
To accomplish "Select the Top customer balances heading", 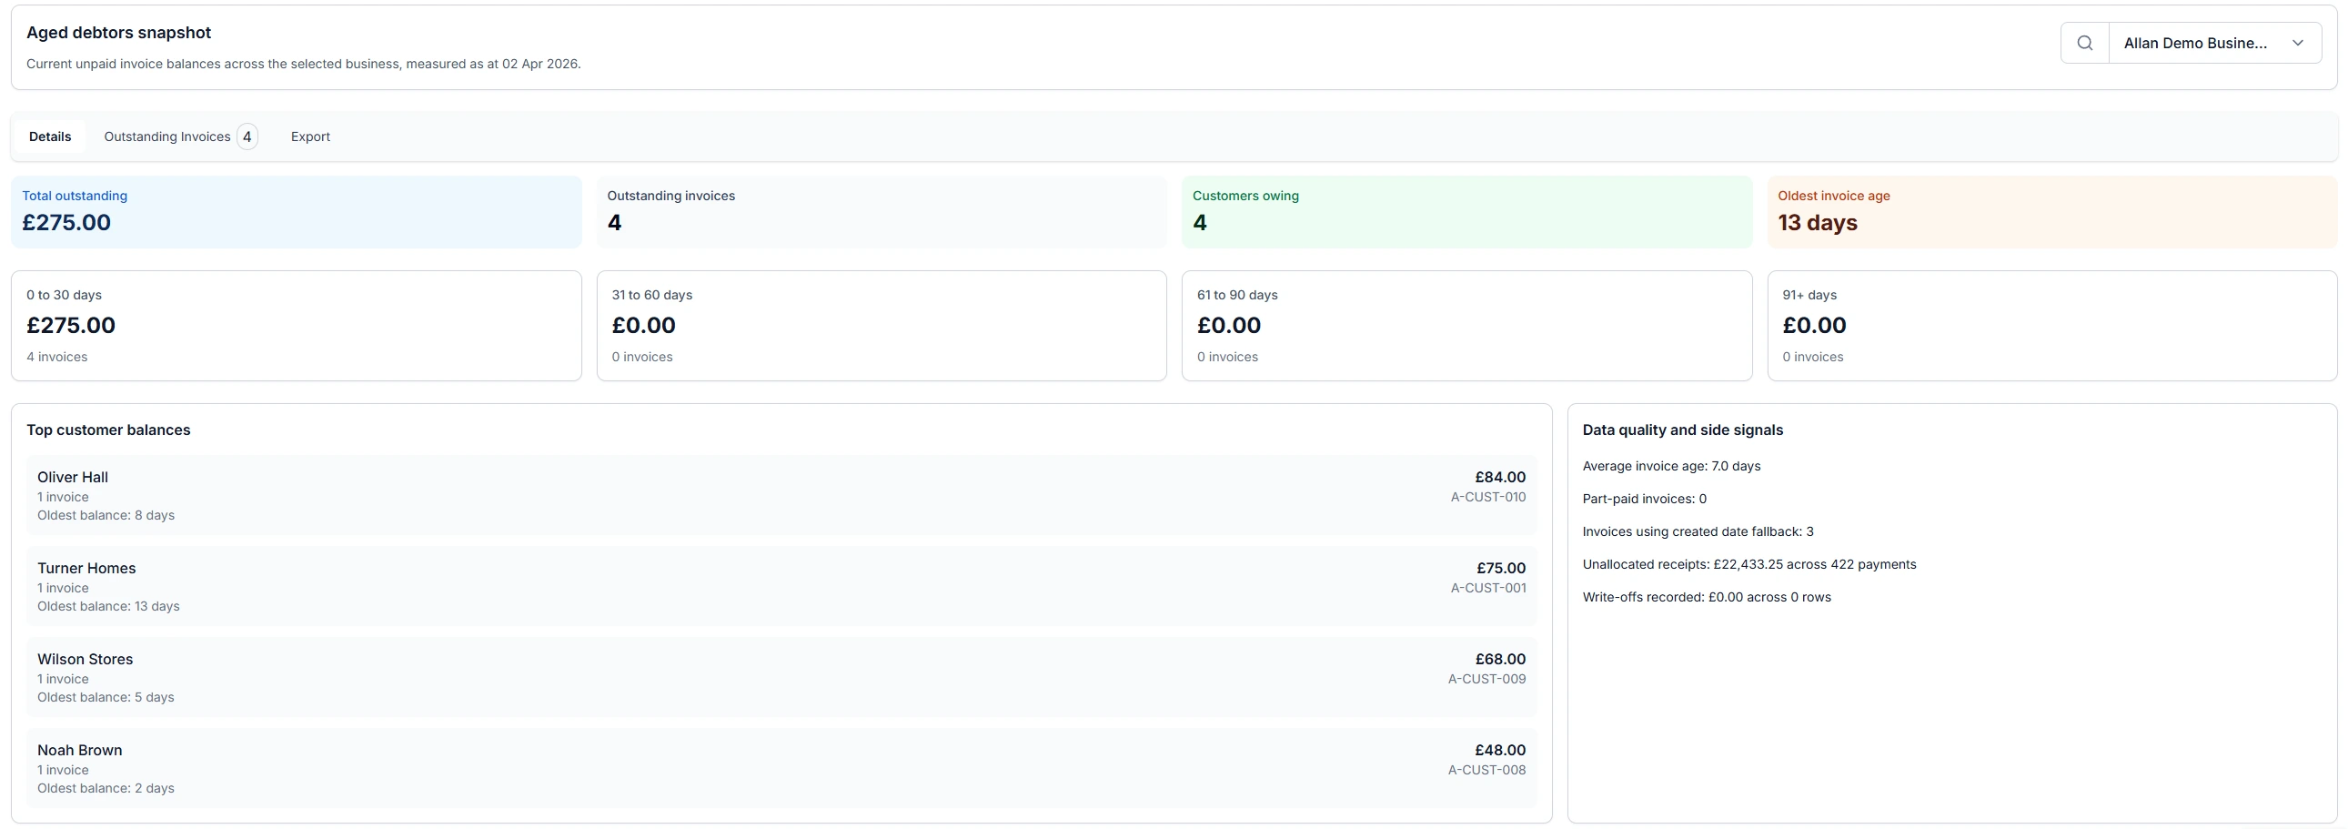I will point(108,429).
